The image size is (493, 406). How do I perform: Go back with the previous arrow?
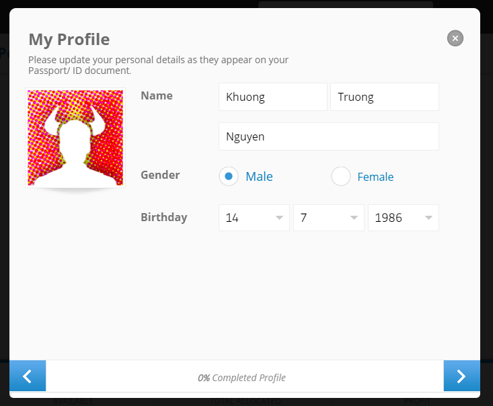point(28,376)
